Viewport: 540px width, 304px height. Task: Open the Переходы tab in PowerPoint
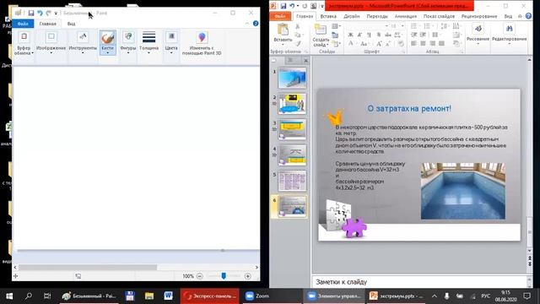tap(377, 16)
